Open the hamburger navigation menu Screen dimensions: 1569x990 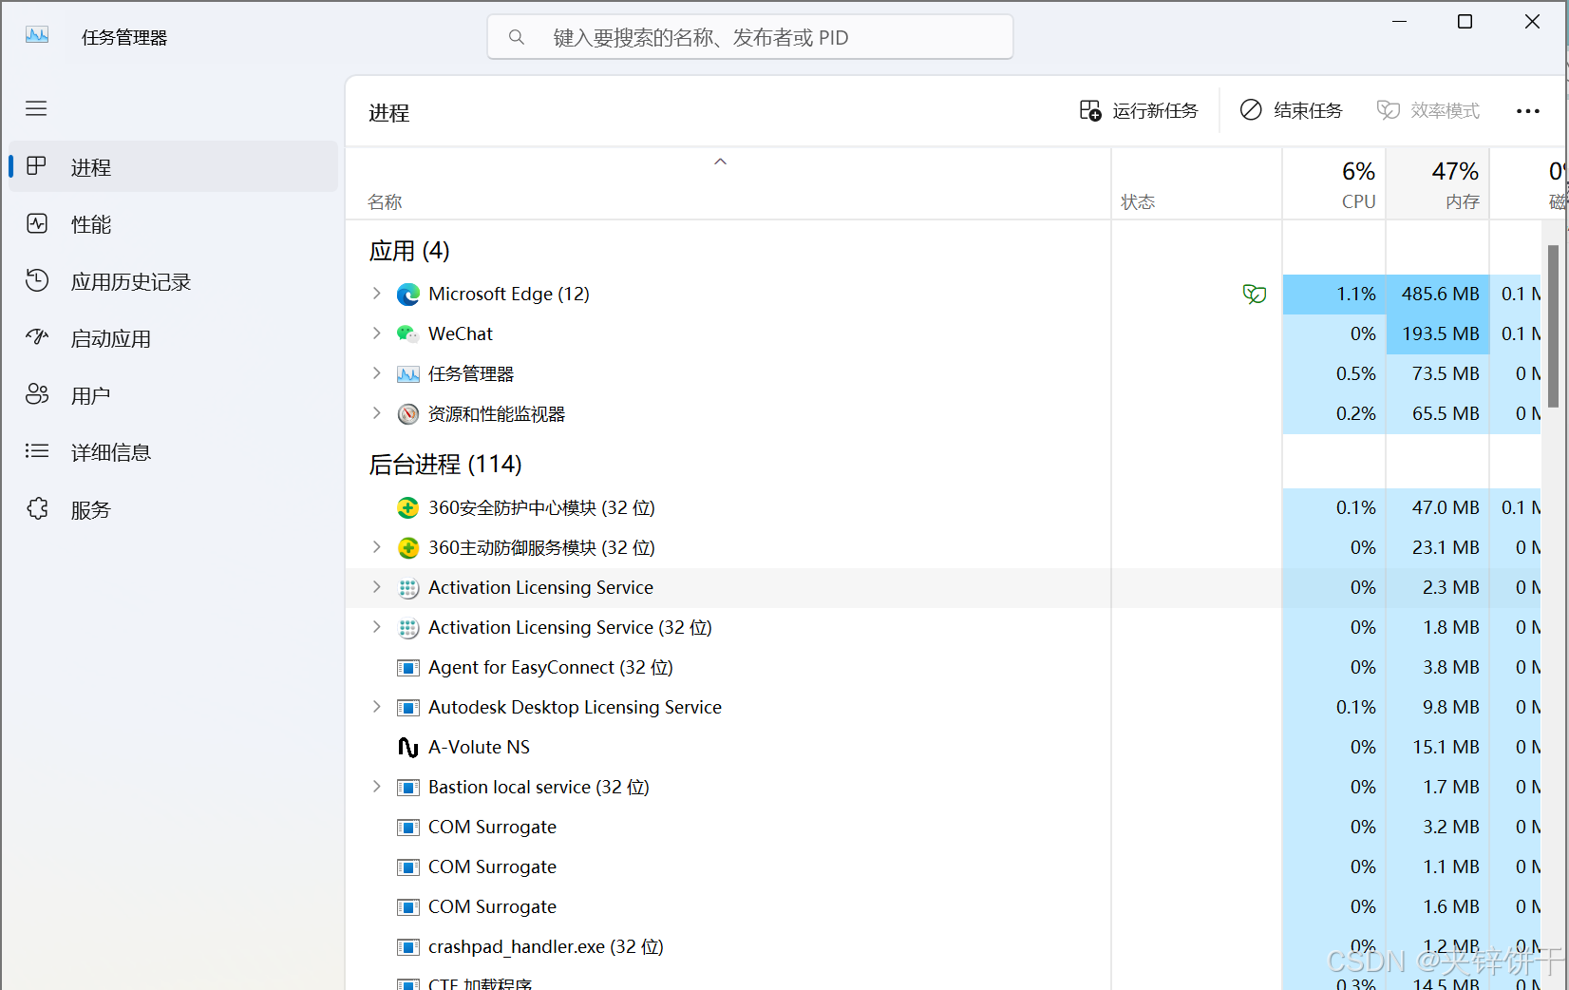[x=36, y=108]
